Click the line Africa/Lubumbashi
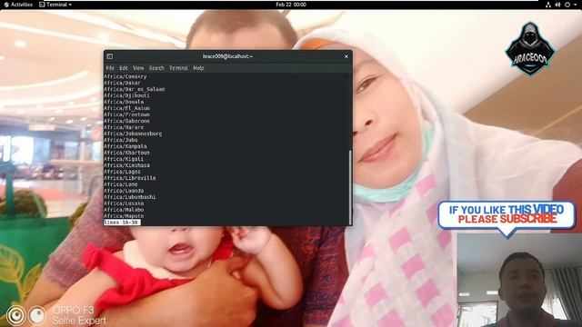 pyautogui.click(x=130, y=197)
